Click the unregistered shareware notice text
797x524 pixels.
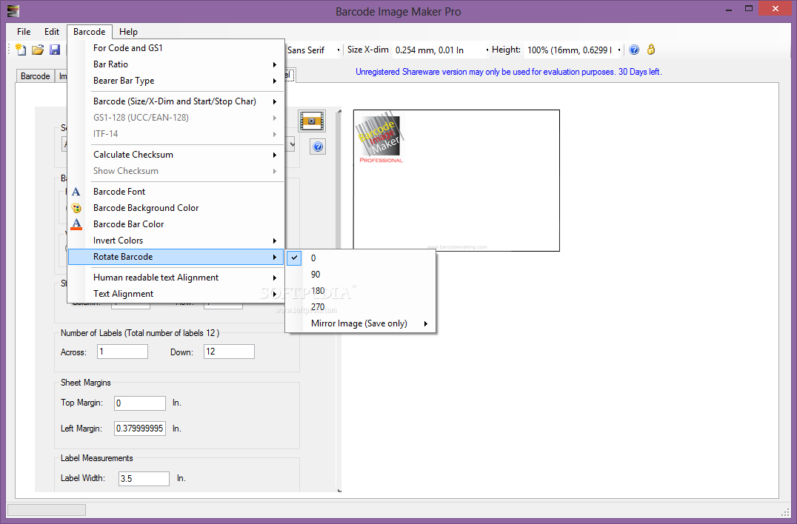pyautogui.click(x=508, y=72)
